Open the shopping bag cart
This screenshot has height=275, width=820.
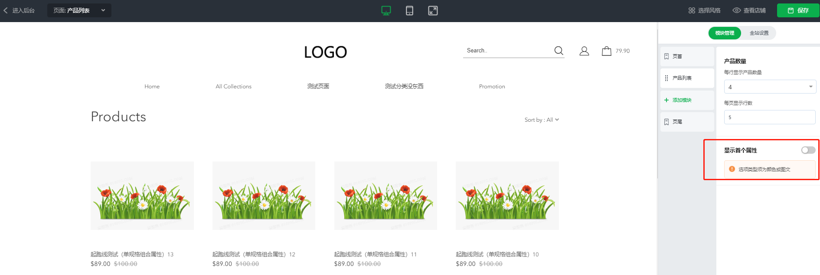tap(606, 51)
